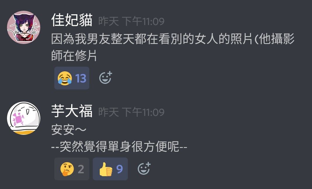
Task: Toggle the laughing reaction pill with 13
Action: pyautogui.click(x=72, y=78)
